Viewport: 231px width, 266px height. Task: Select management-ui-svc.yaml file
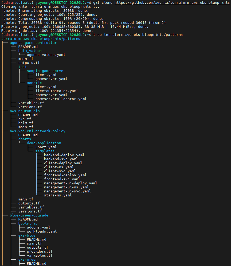point(68,191)
